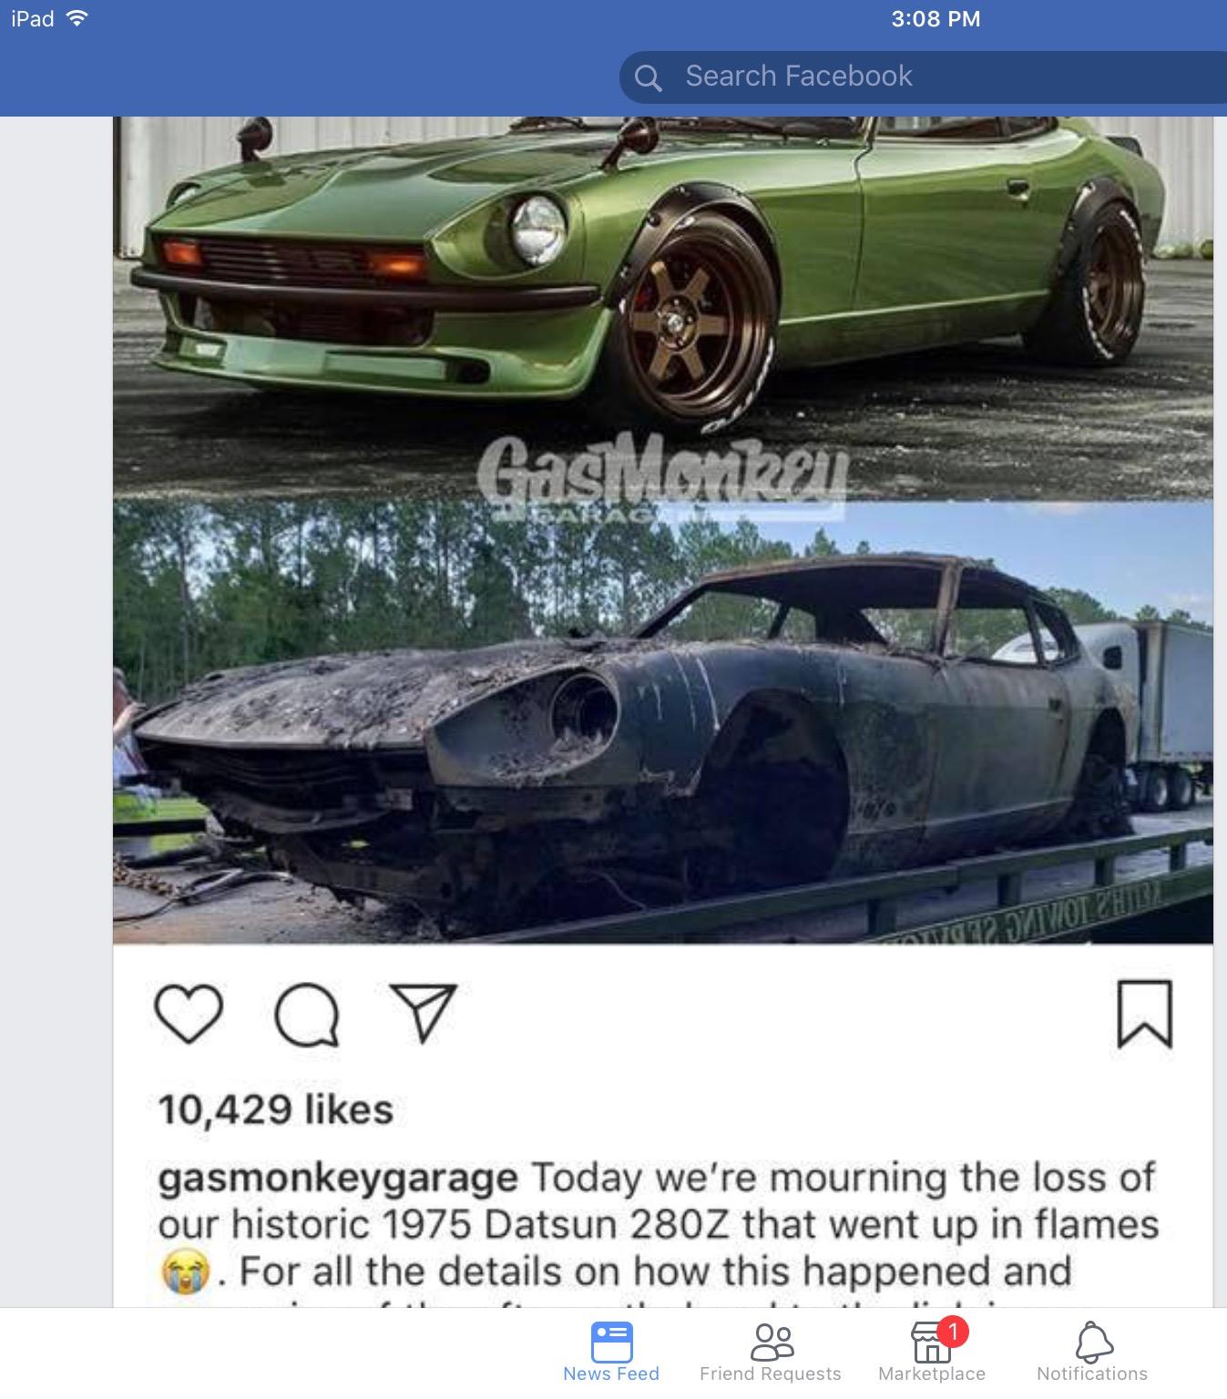
Task: Open the News Feed tab
Action: 611,1353
